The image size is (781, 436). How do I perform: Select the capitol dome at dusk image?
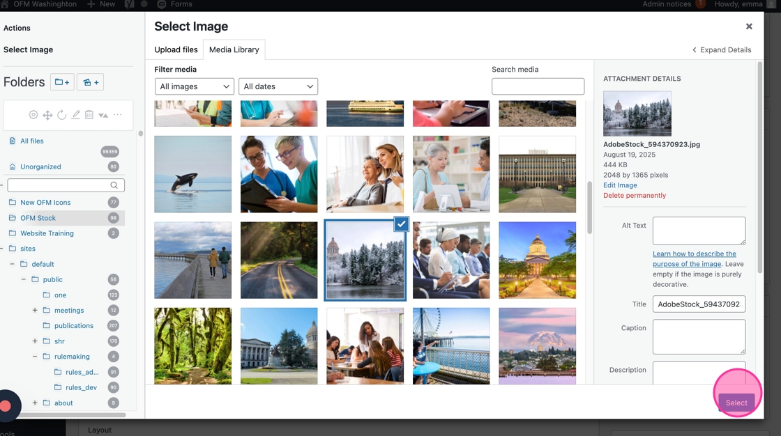[538, 260]
